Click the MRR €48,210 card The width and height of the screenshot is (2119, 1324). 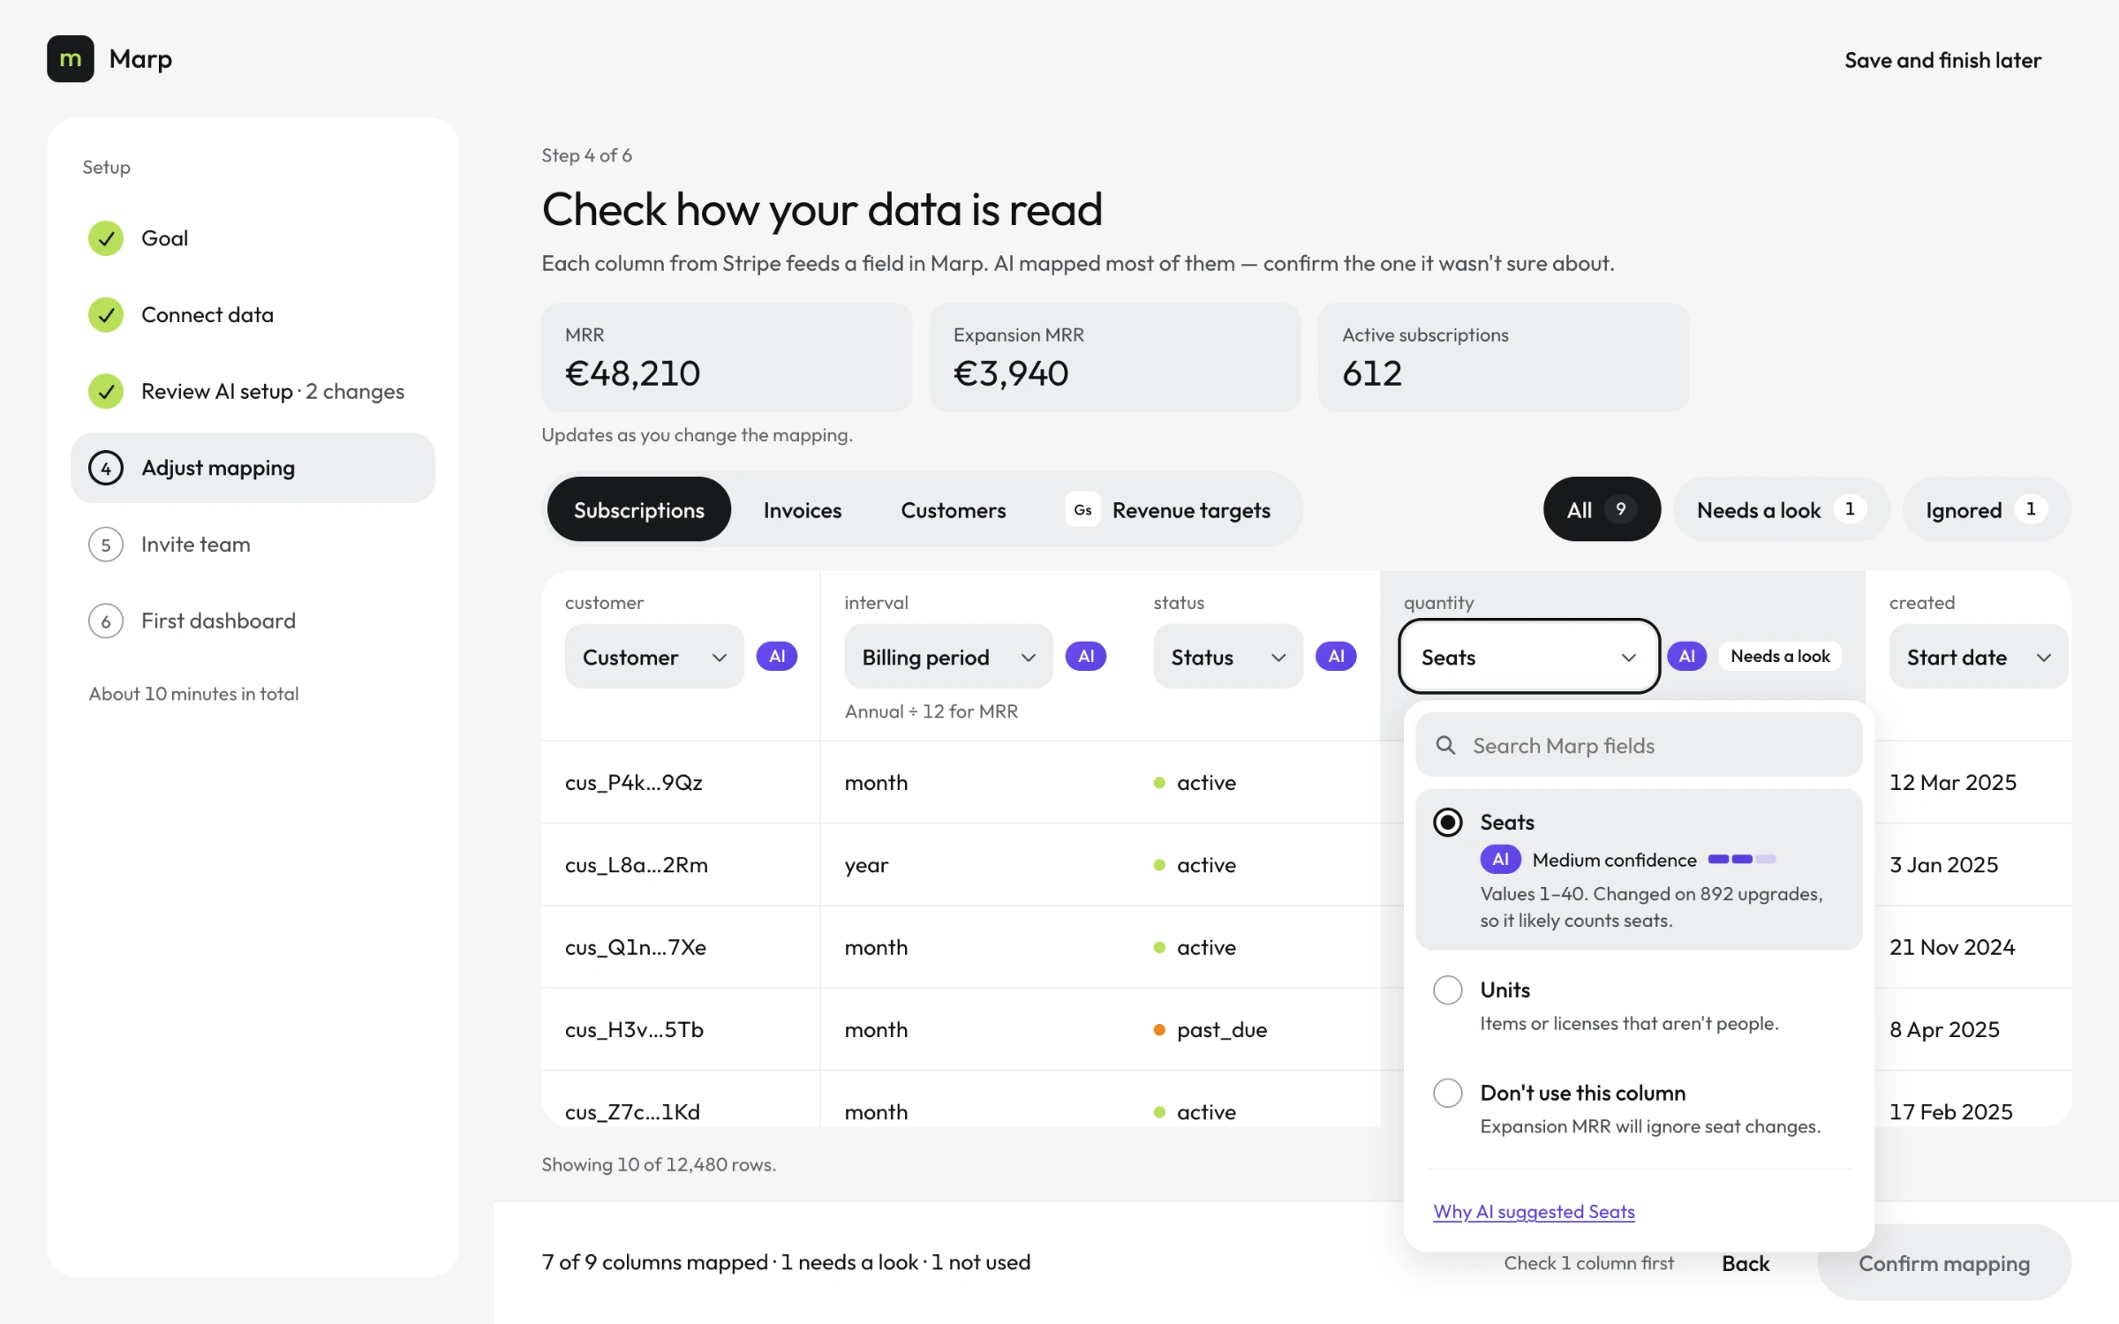click(x=727, y=357)
